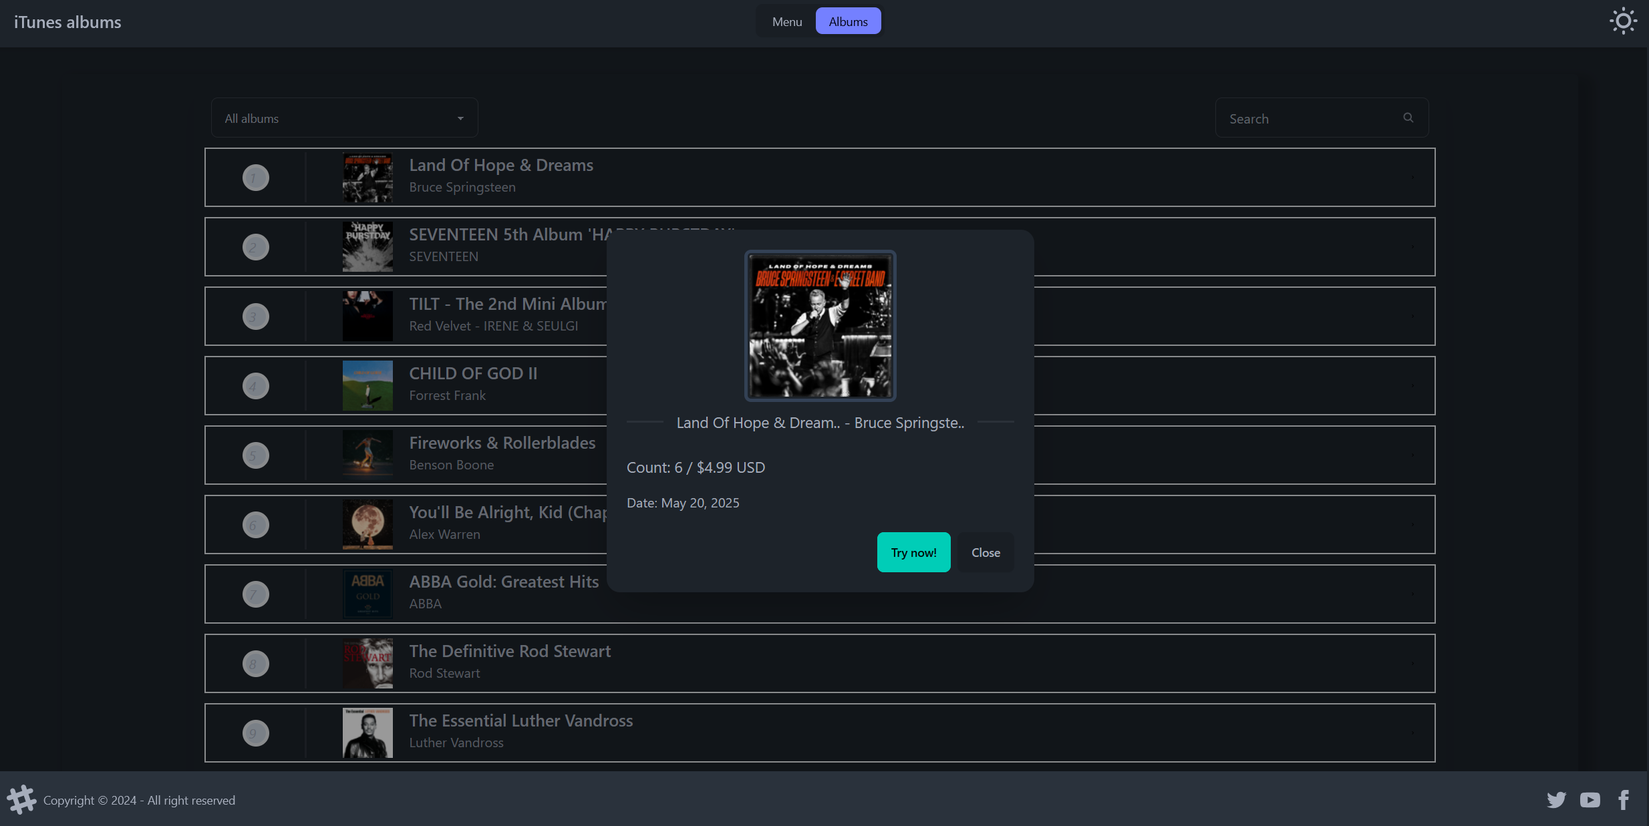Viewport: 1649px width, 826px height.
Task: Click the dialog heading 'Land Of Hope & Dream.. - Bruce Springste..'
Action: [x=820, y=423]
